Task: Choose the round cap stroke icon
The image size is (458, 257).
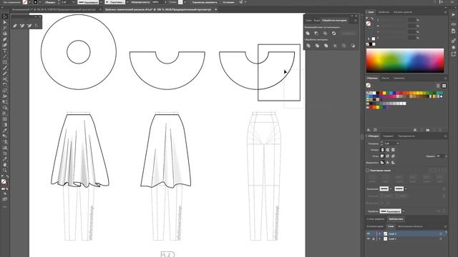Action: [388, 150]
